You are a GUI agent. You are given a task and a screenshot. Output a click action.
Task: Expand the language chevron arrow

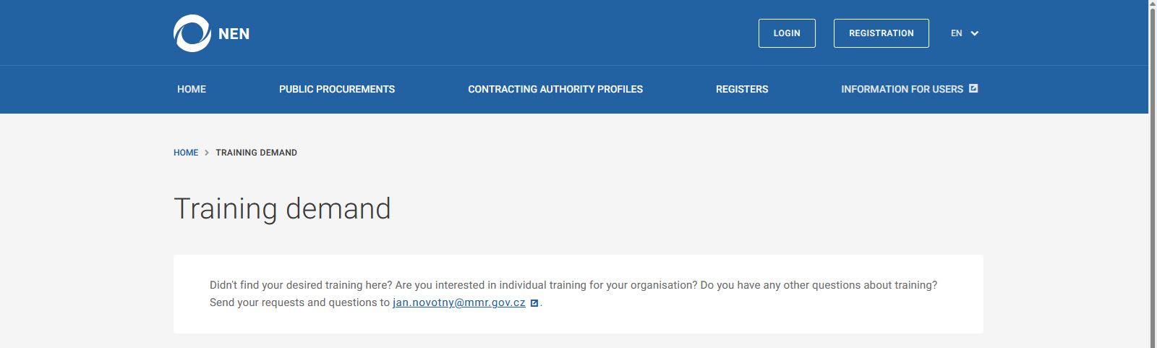pyautogui.click(x=975, y=33)
